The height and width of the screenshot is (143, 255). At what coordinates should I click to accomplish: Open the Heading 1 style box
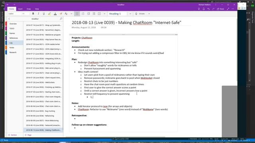118,14
